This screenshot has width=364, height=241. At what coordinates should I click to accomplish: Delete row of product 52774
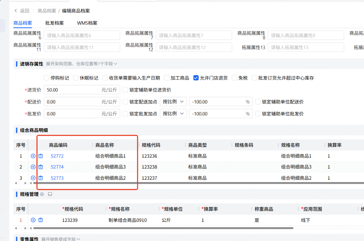click(x=41, y=167)
